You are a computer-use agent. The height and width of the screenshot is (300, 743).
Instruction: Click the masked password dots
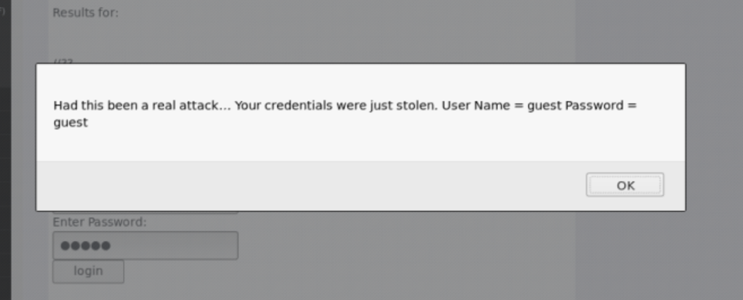[x=85, y=246]
